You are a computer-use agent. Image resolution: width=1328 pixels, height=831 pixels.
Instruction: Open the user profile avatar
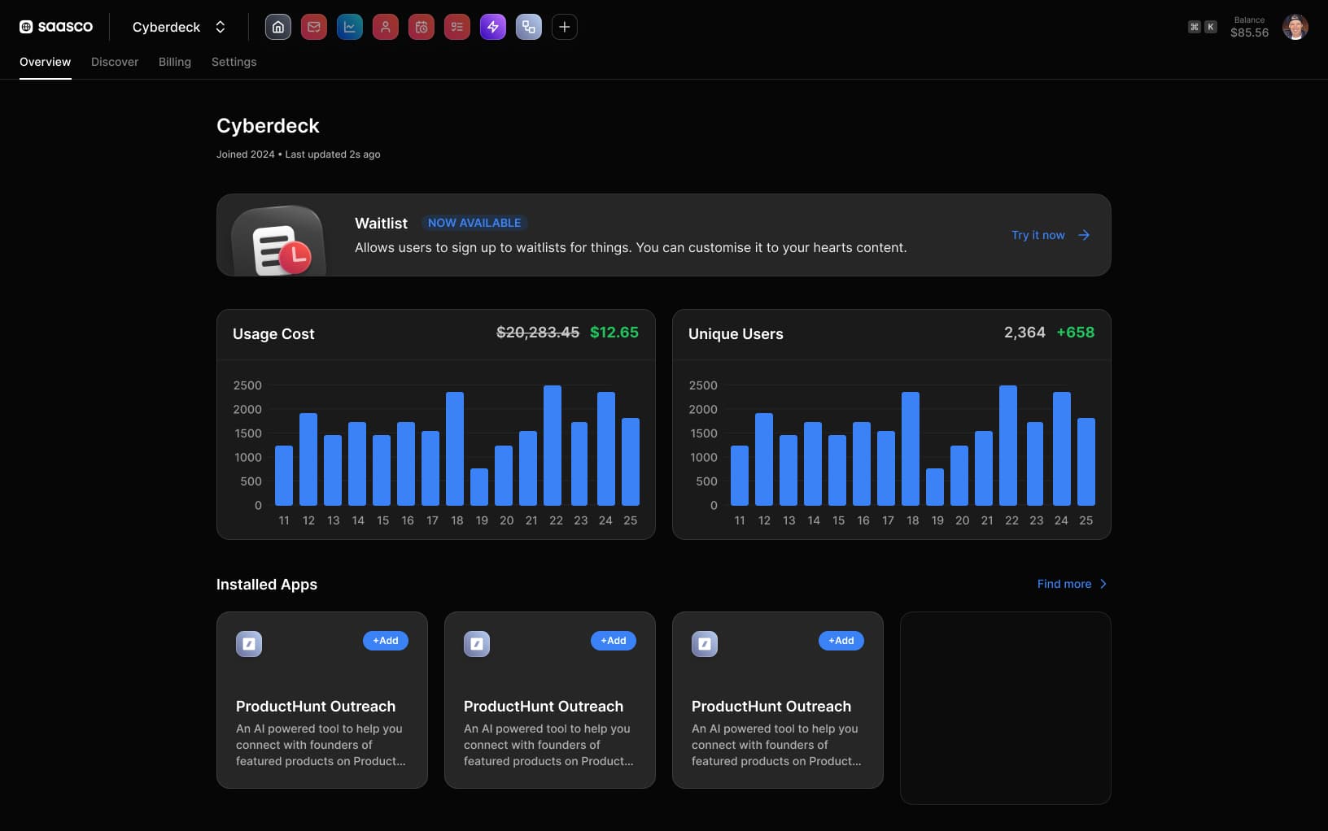1295,27
